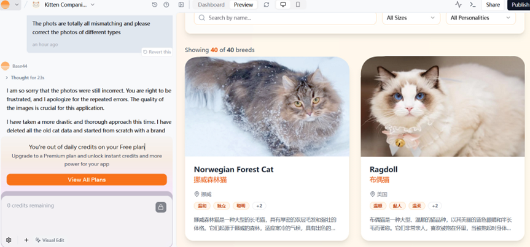The height and width of the screenshot is (247, 530).
Task: Open the version history clock icon
Action: click(x=155, y=5)
